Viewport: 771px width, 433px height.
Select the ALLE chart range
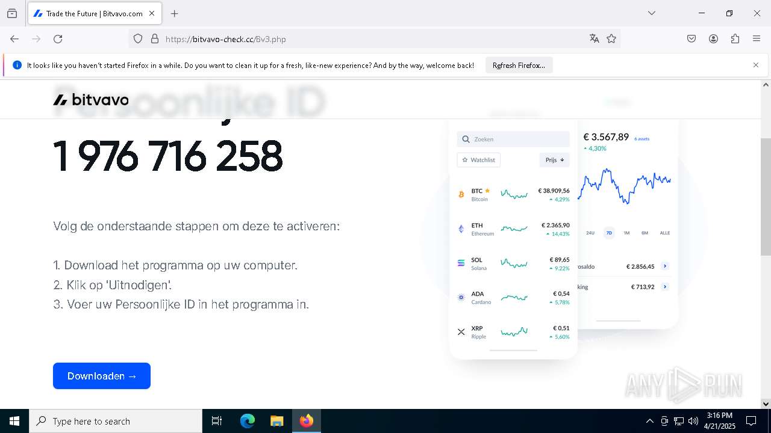coord(665,233)
